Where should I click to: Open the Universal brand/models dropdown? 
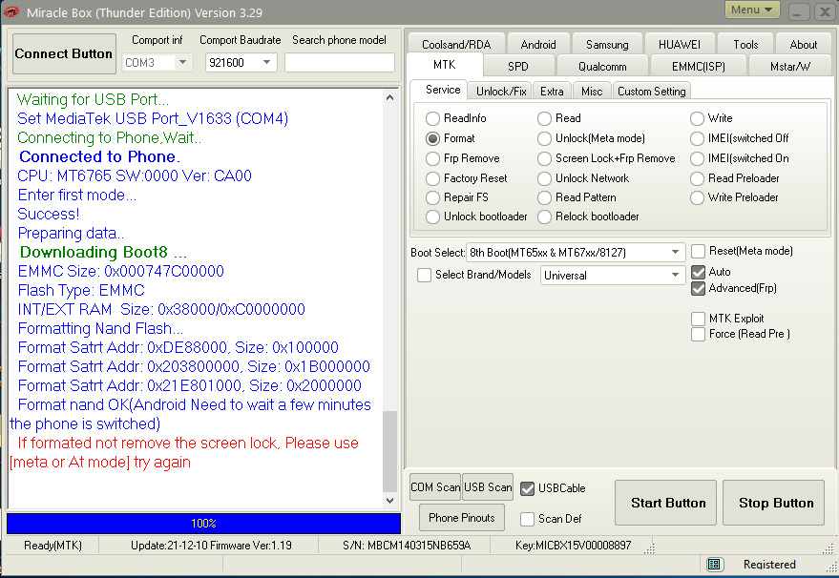click(x=613, y=276)
